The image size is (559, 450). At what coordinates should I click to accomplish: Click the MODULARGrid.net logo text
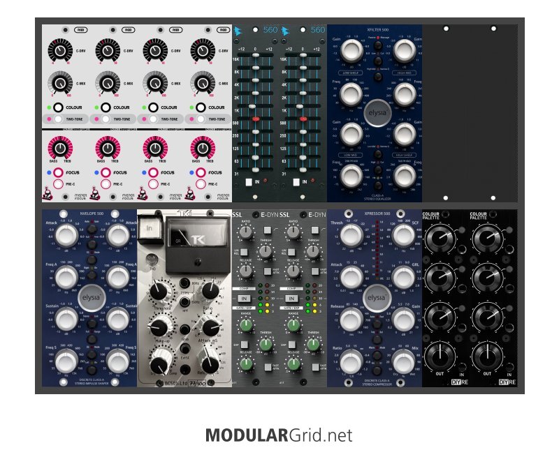click(x=279, y=435)
